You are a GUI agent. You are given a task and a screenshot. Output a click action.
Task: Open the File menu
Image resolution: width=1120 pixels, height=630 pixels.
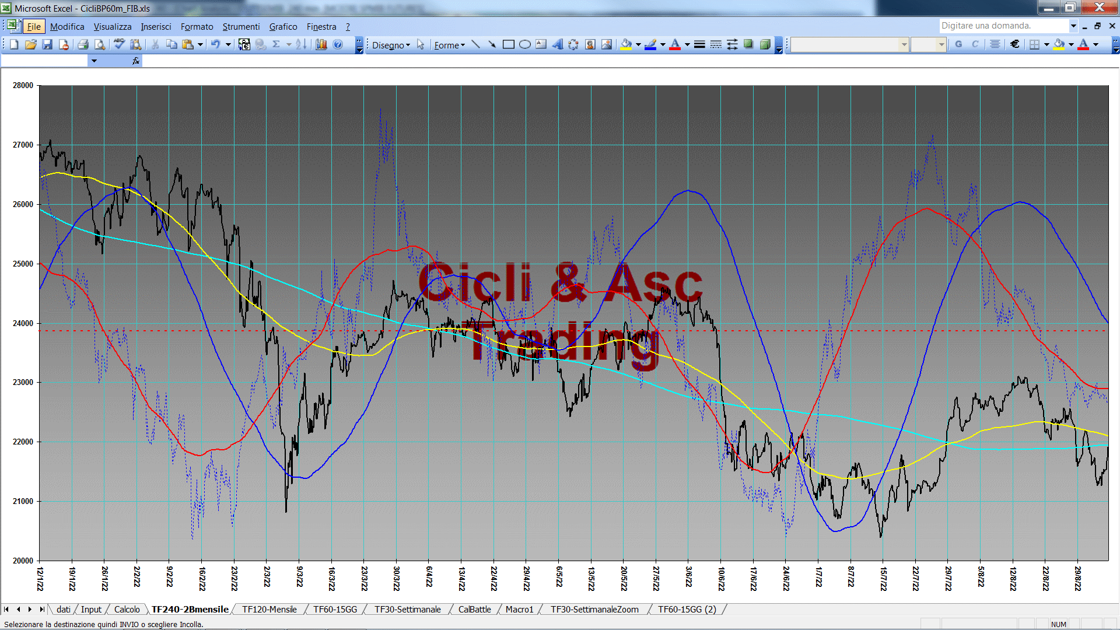point(34,27)
